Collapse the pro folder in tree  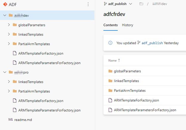(x=4, y=72)
